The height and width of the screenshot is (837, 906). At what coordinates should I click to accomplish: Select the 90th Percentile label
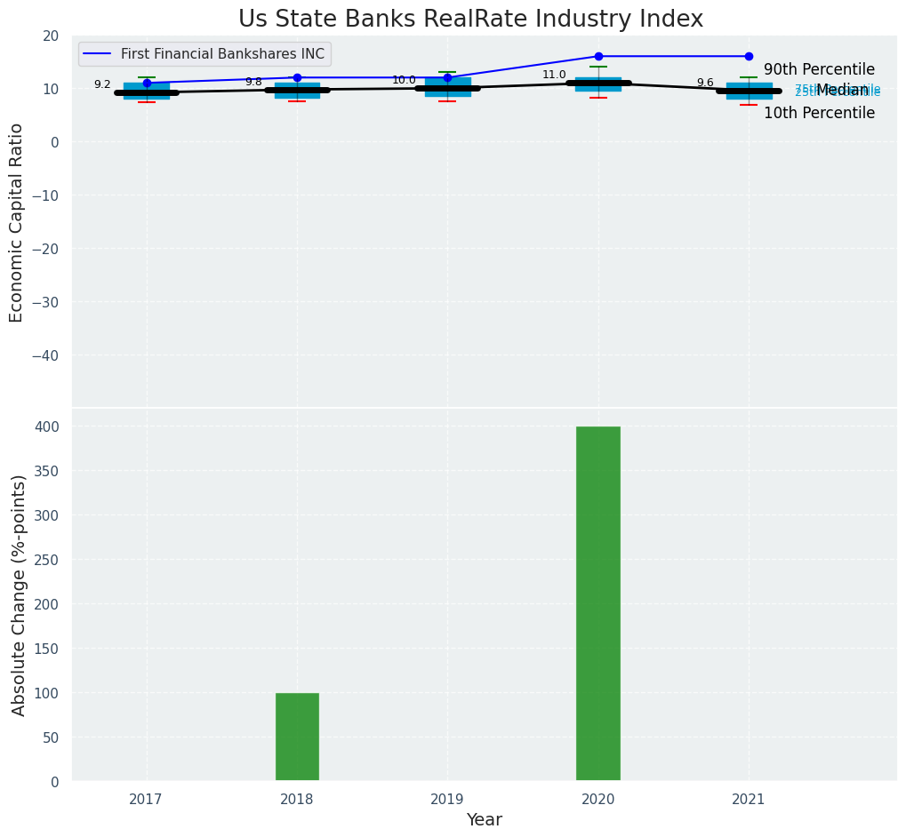pos(819,69)
